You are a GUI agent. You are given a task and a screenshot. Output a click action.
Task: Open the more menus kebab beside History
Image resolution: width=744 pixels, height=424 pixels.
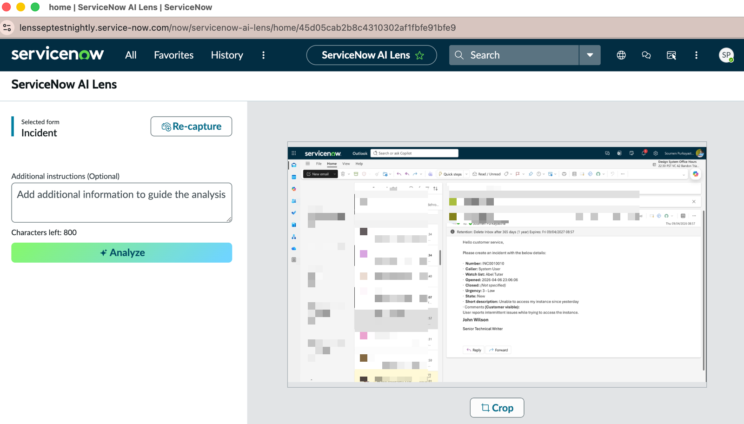click(x=264, y=55)
